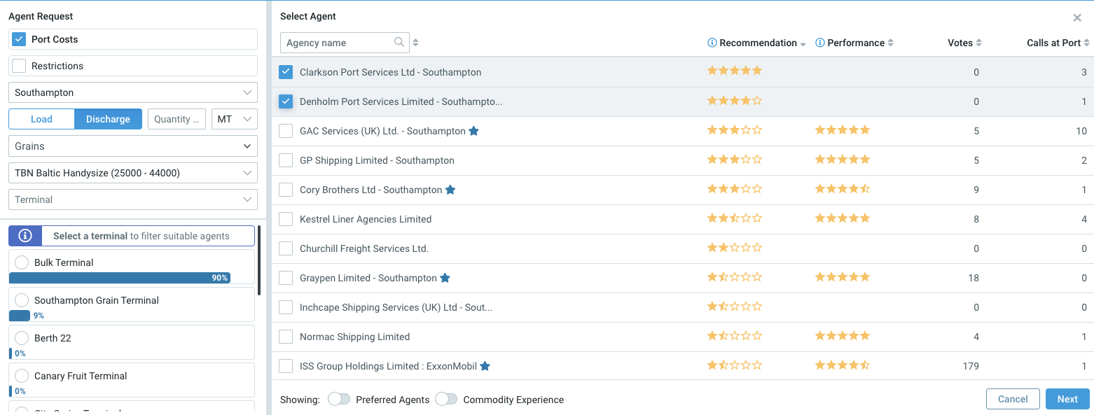Click preferred star next to GAC Services

pos(473,131)
